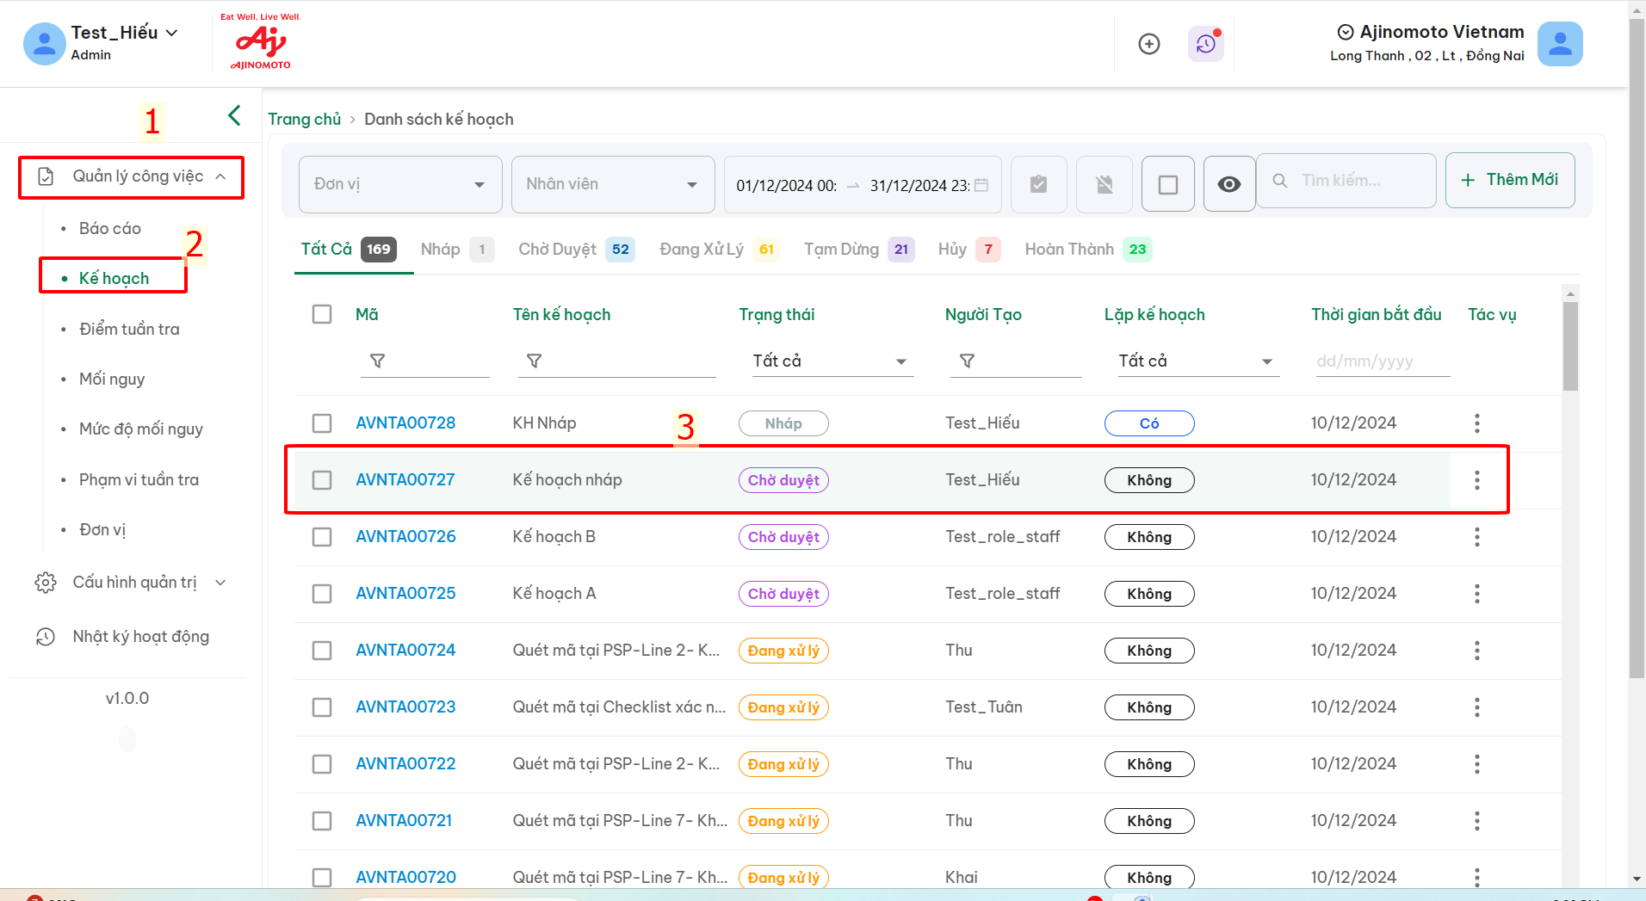Switch to the Đang Xử Lý tab
Viewport: 1646px width, 901px height.
point(719,250)
